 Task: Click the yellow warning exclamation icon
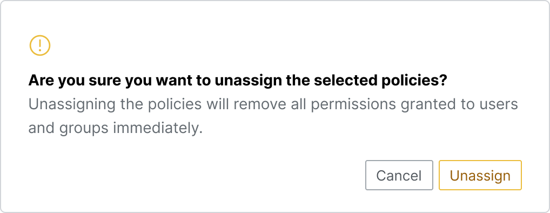pyautogui.click(x=40, y=45)
